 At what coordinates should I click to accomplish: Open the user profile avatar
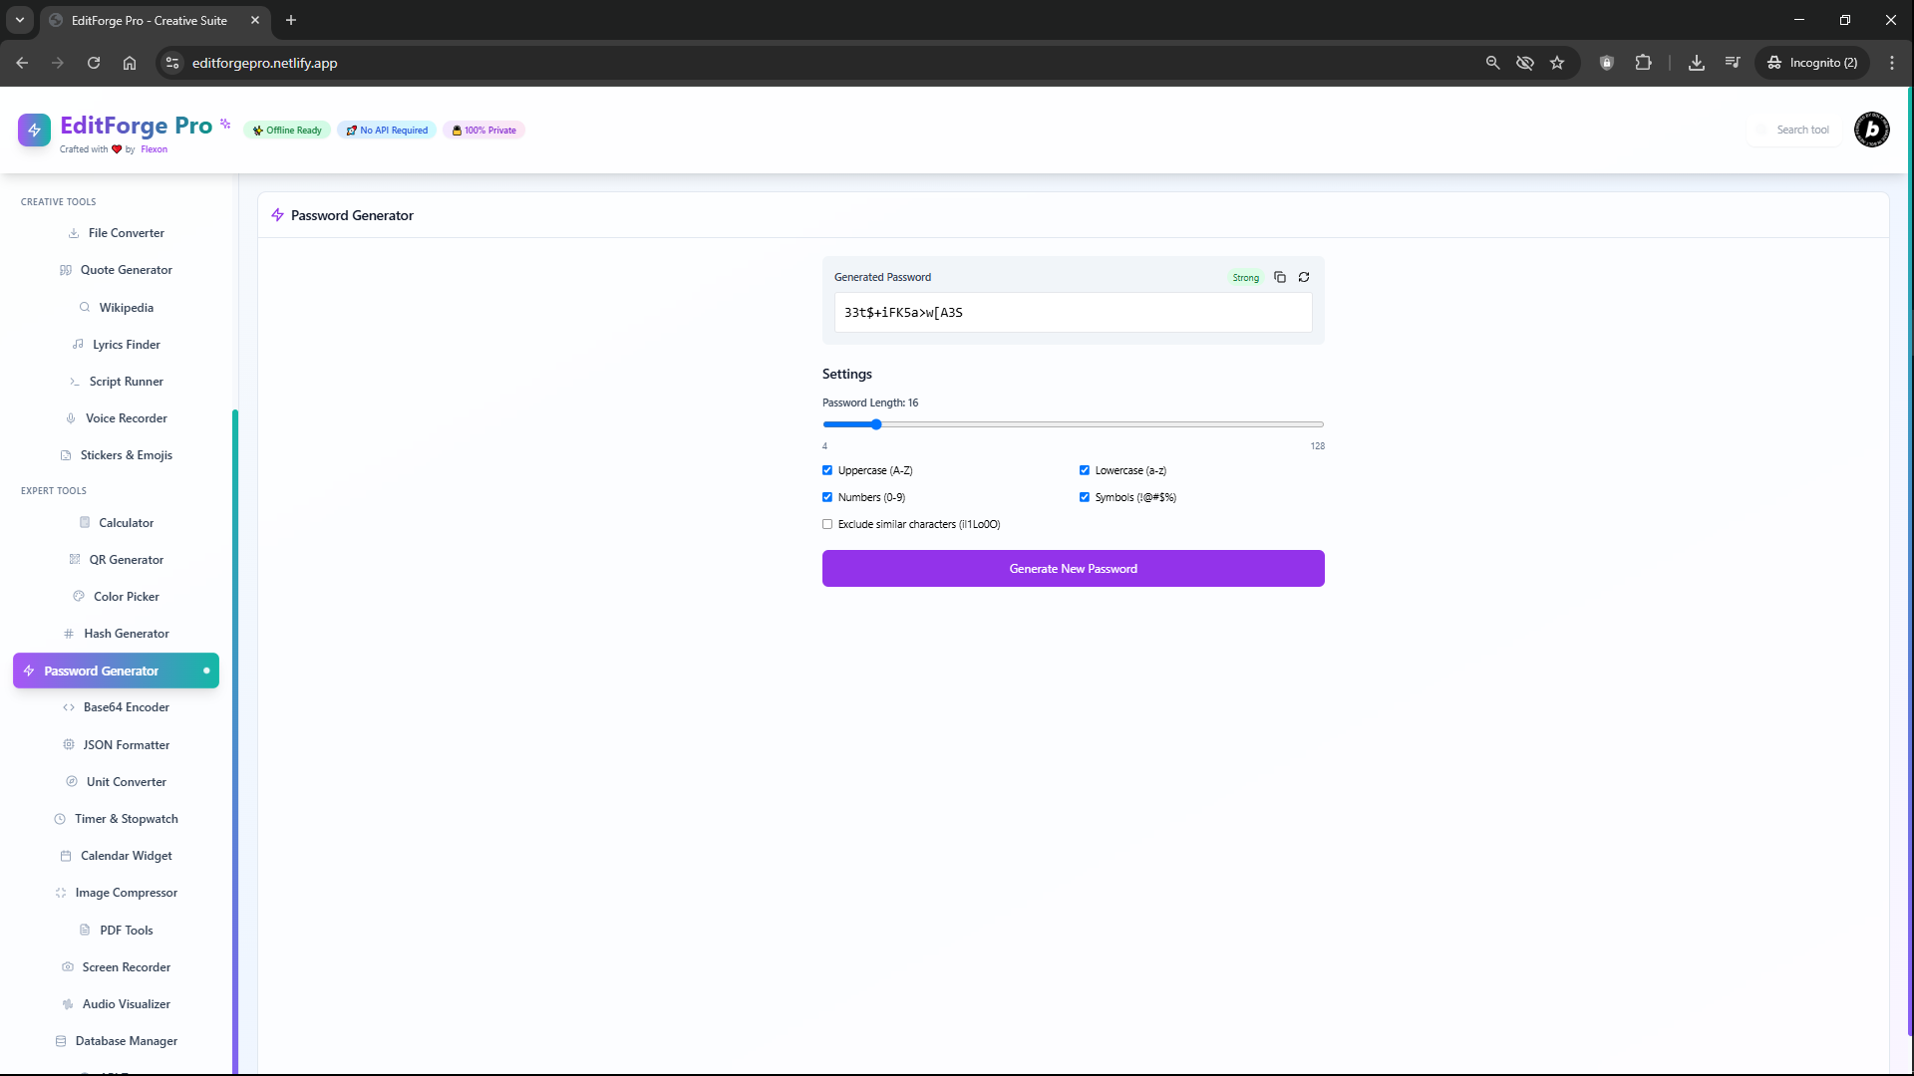click(1871, 130)
